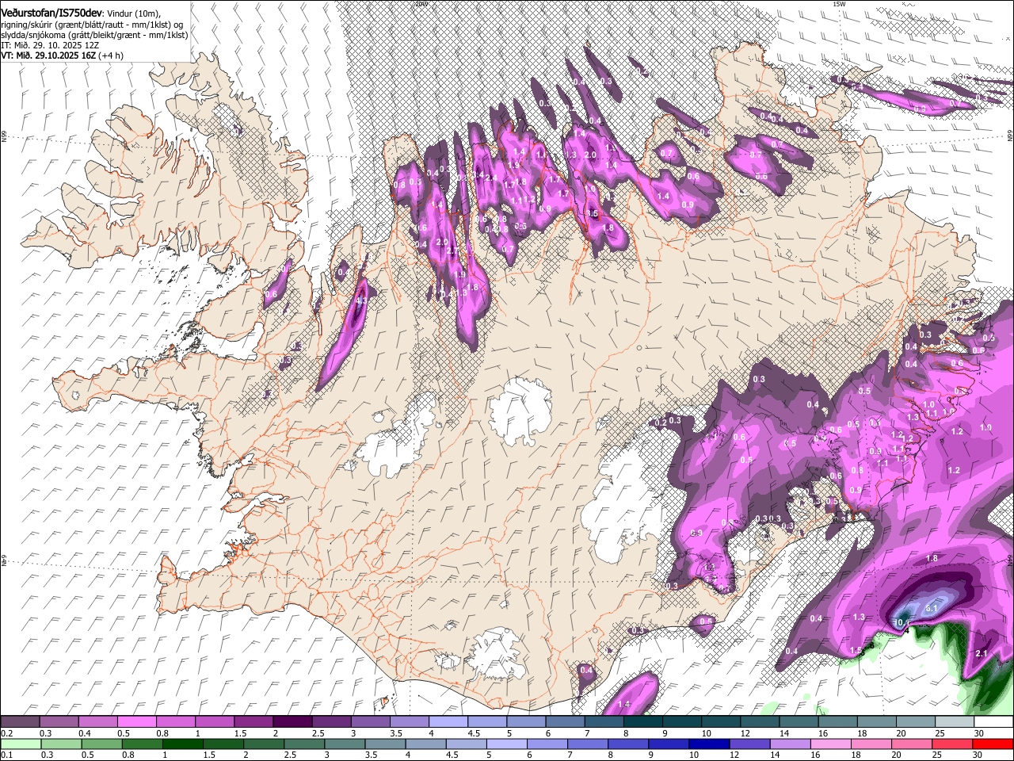Select lower legend swatch between 25 and 30

(x=952, y=744)
